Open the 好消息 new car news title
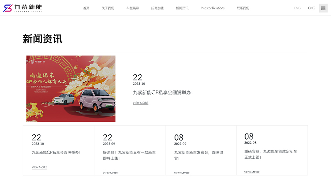The height and width of the screenshot is (191, 331). [x=129, y=155]
